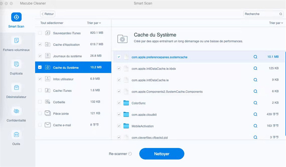Uncheck the com.apple.cloudkit checkbox

(119, 115)
